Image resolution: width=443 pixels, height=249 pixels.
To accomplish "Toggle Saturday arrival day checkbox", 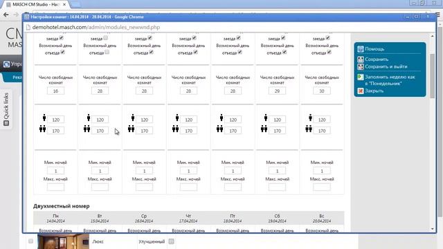I will (x=283, y=37).
